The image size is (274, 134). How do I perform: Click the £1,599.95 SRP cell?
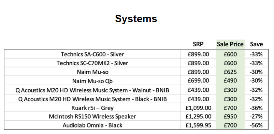(x=198, y=125)
